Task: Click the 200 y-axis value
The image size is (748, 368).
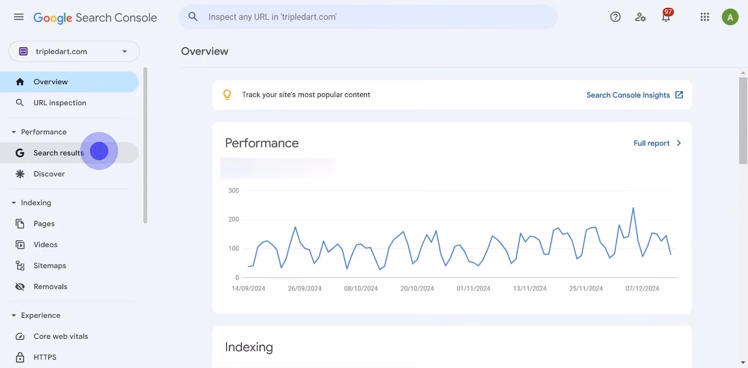Action: coord(233,220)
